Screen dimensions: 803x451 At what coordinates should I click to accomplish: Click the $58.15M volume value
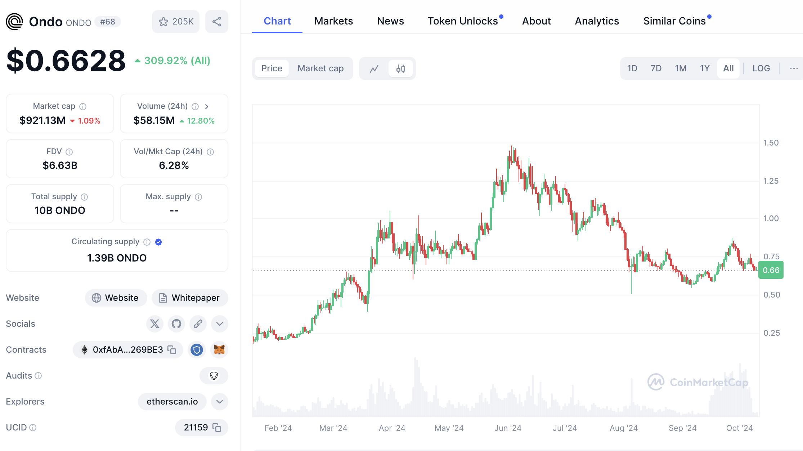(154, 120)
